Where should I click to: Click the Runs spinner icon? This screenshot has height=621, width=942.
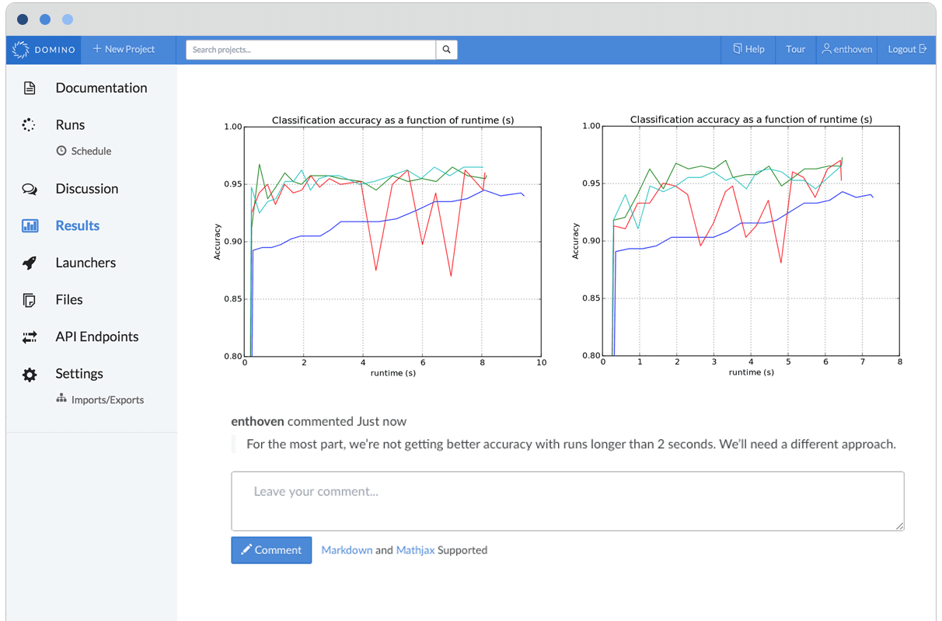30,125
